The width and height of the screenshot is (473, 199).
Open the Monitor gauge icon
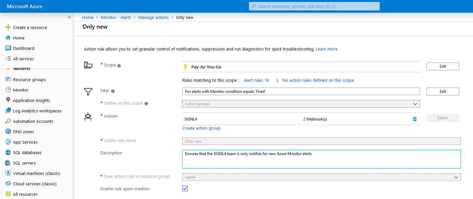pyautogui.click(x=8, y=90)
